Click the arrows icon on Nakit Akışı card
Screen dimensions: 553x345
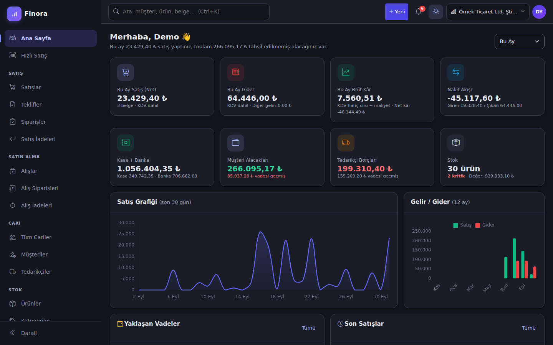click(x=456, y=72)
